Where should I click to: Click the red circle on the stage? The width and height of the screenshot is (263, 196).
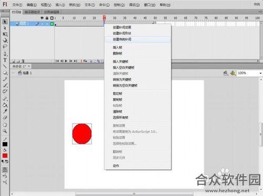pos(82,134)
